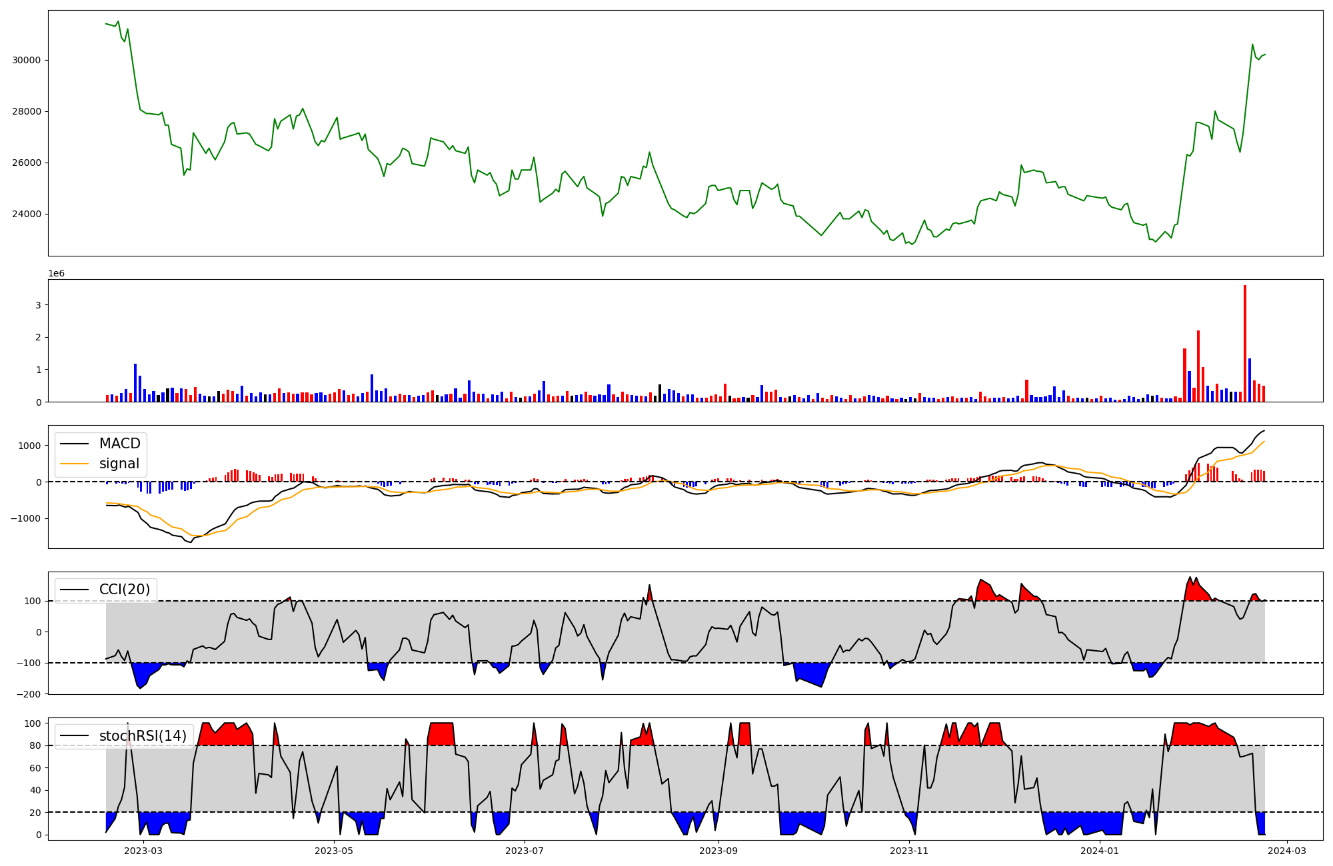This screenshot has height=866, width=1333.
Task: Click the 30000 price axis tick label
Action: 26,60
